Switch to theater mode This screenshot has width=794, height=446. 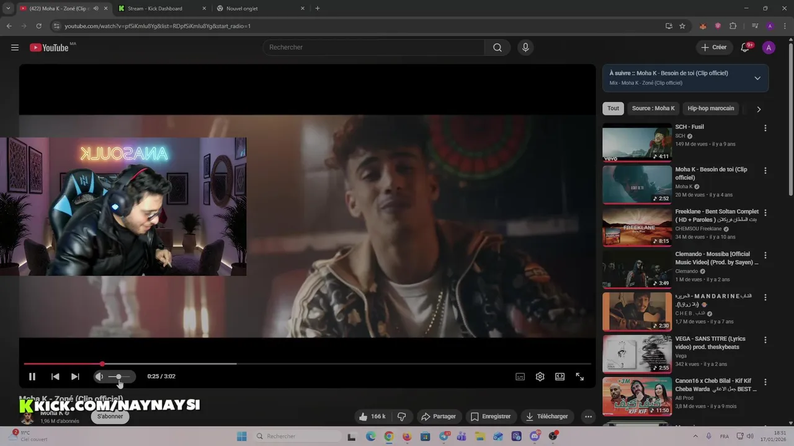click(560, 377)
